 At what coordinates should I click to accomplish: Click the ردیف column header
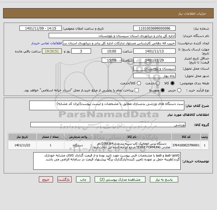205,137
